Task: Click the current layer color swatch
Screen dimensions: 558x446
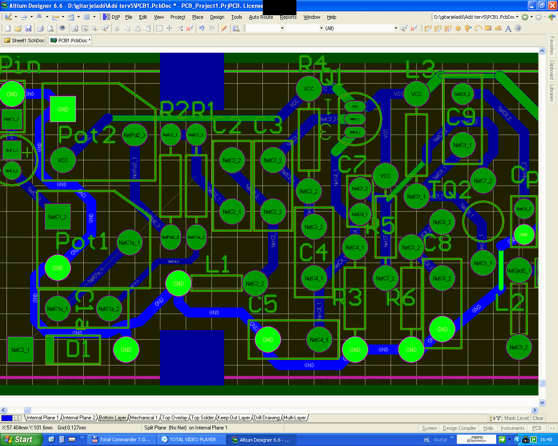Action: (x=7, y=418)
